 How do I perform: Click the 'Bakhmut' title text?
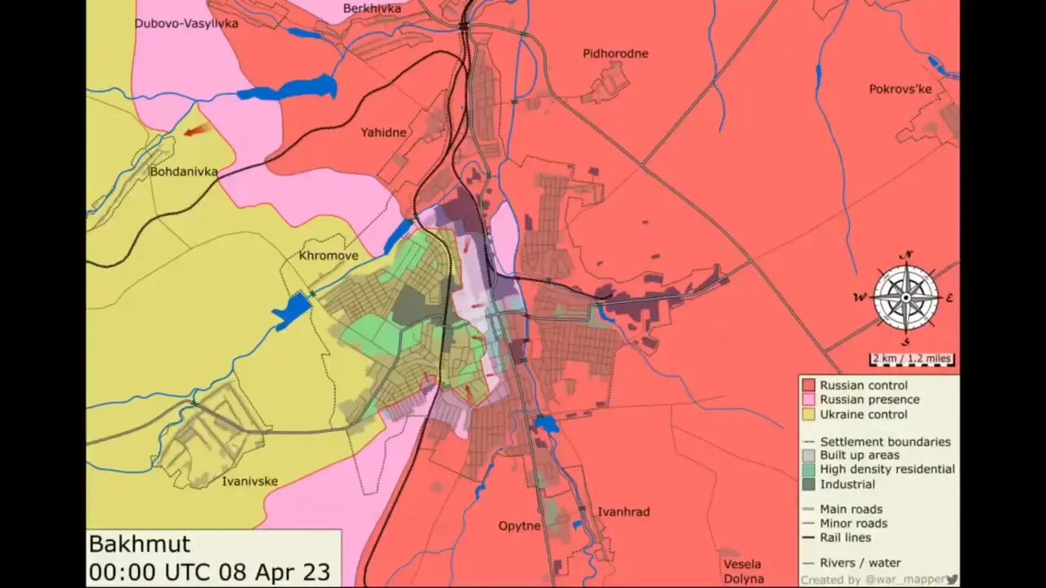coord(140,545)
